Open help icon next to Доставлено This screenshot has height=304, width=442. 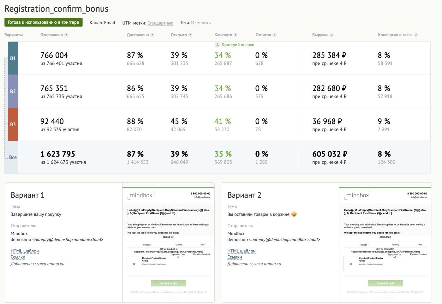tap(152, 35)
